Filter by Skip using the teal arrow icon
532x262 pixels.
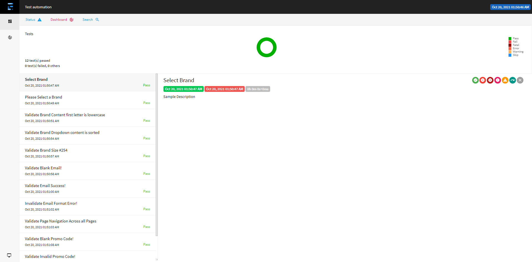coord(513,80)
